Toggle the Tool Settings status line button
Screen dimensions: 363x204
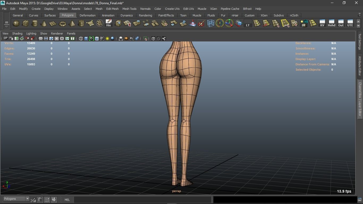point(47,199)
